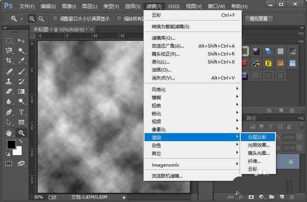Enable resize window to fit checkbox

[x=55, y=18]
